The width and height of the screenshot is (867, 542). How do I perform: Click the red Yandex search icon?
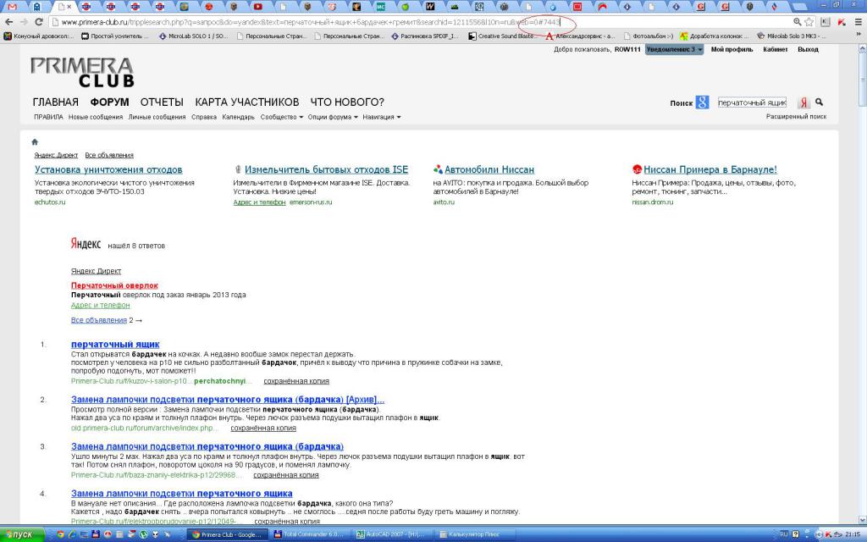tap(803, 102)
